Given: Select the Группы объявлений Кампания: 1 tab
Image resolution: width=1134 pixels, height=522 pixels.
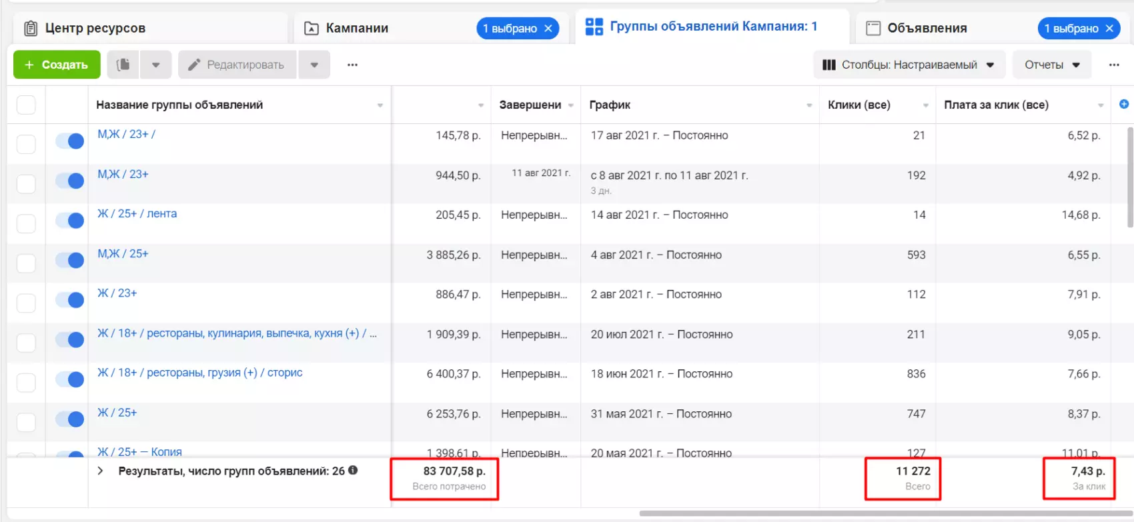Looking at the screenshot, I should click(x=712, y=27).
